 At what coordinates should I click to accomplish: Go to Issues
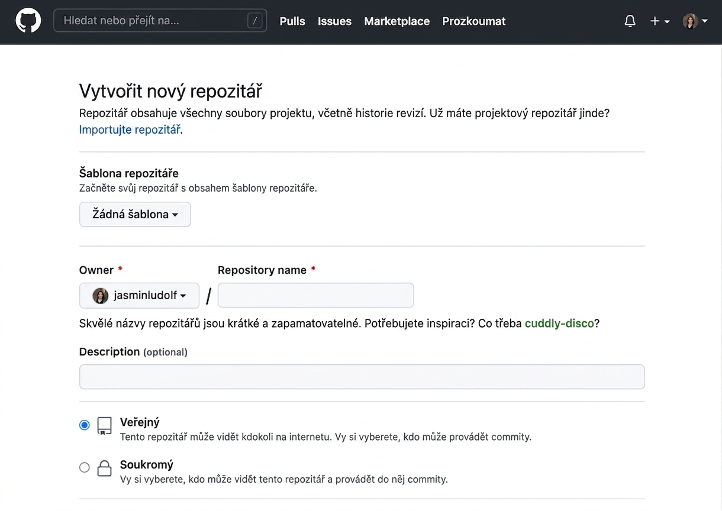[334, 21]
